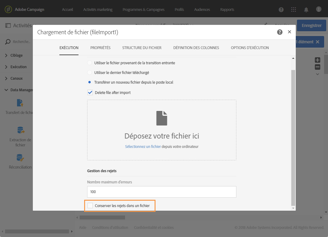This screenshot has width=328, height=237.
Task: Click the search magnifier icon
Action: pos(8,42)
